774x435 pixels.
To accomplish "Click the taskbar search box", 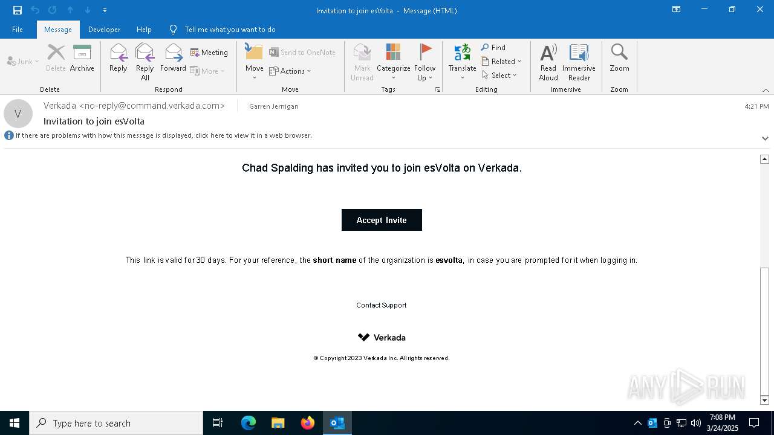I will point(116,423).
